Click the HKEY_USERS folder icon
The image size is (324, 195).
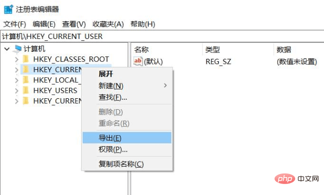[26, 90]
